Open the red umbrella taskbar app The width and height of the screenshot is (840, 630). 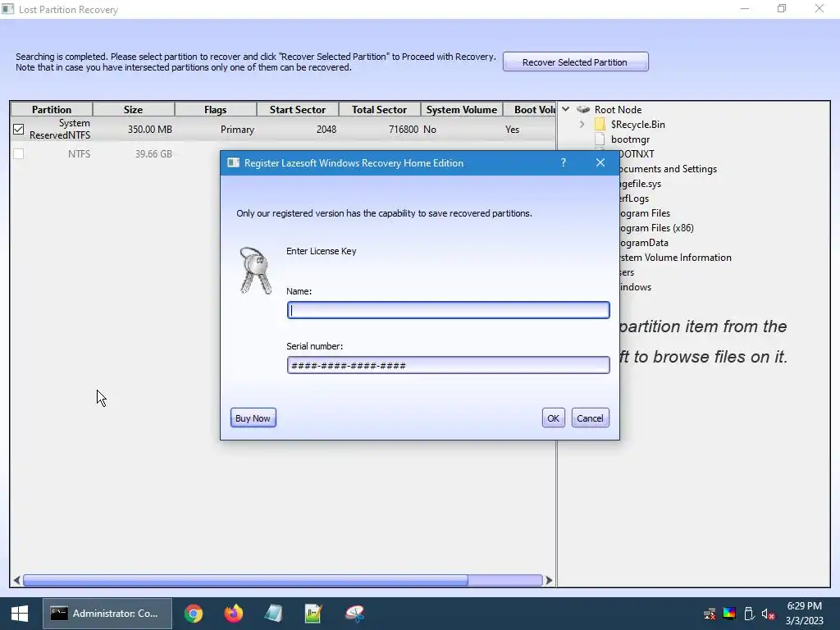click(354, 614)
